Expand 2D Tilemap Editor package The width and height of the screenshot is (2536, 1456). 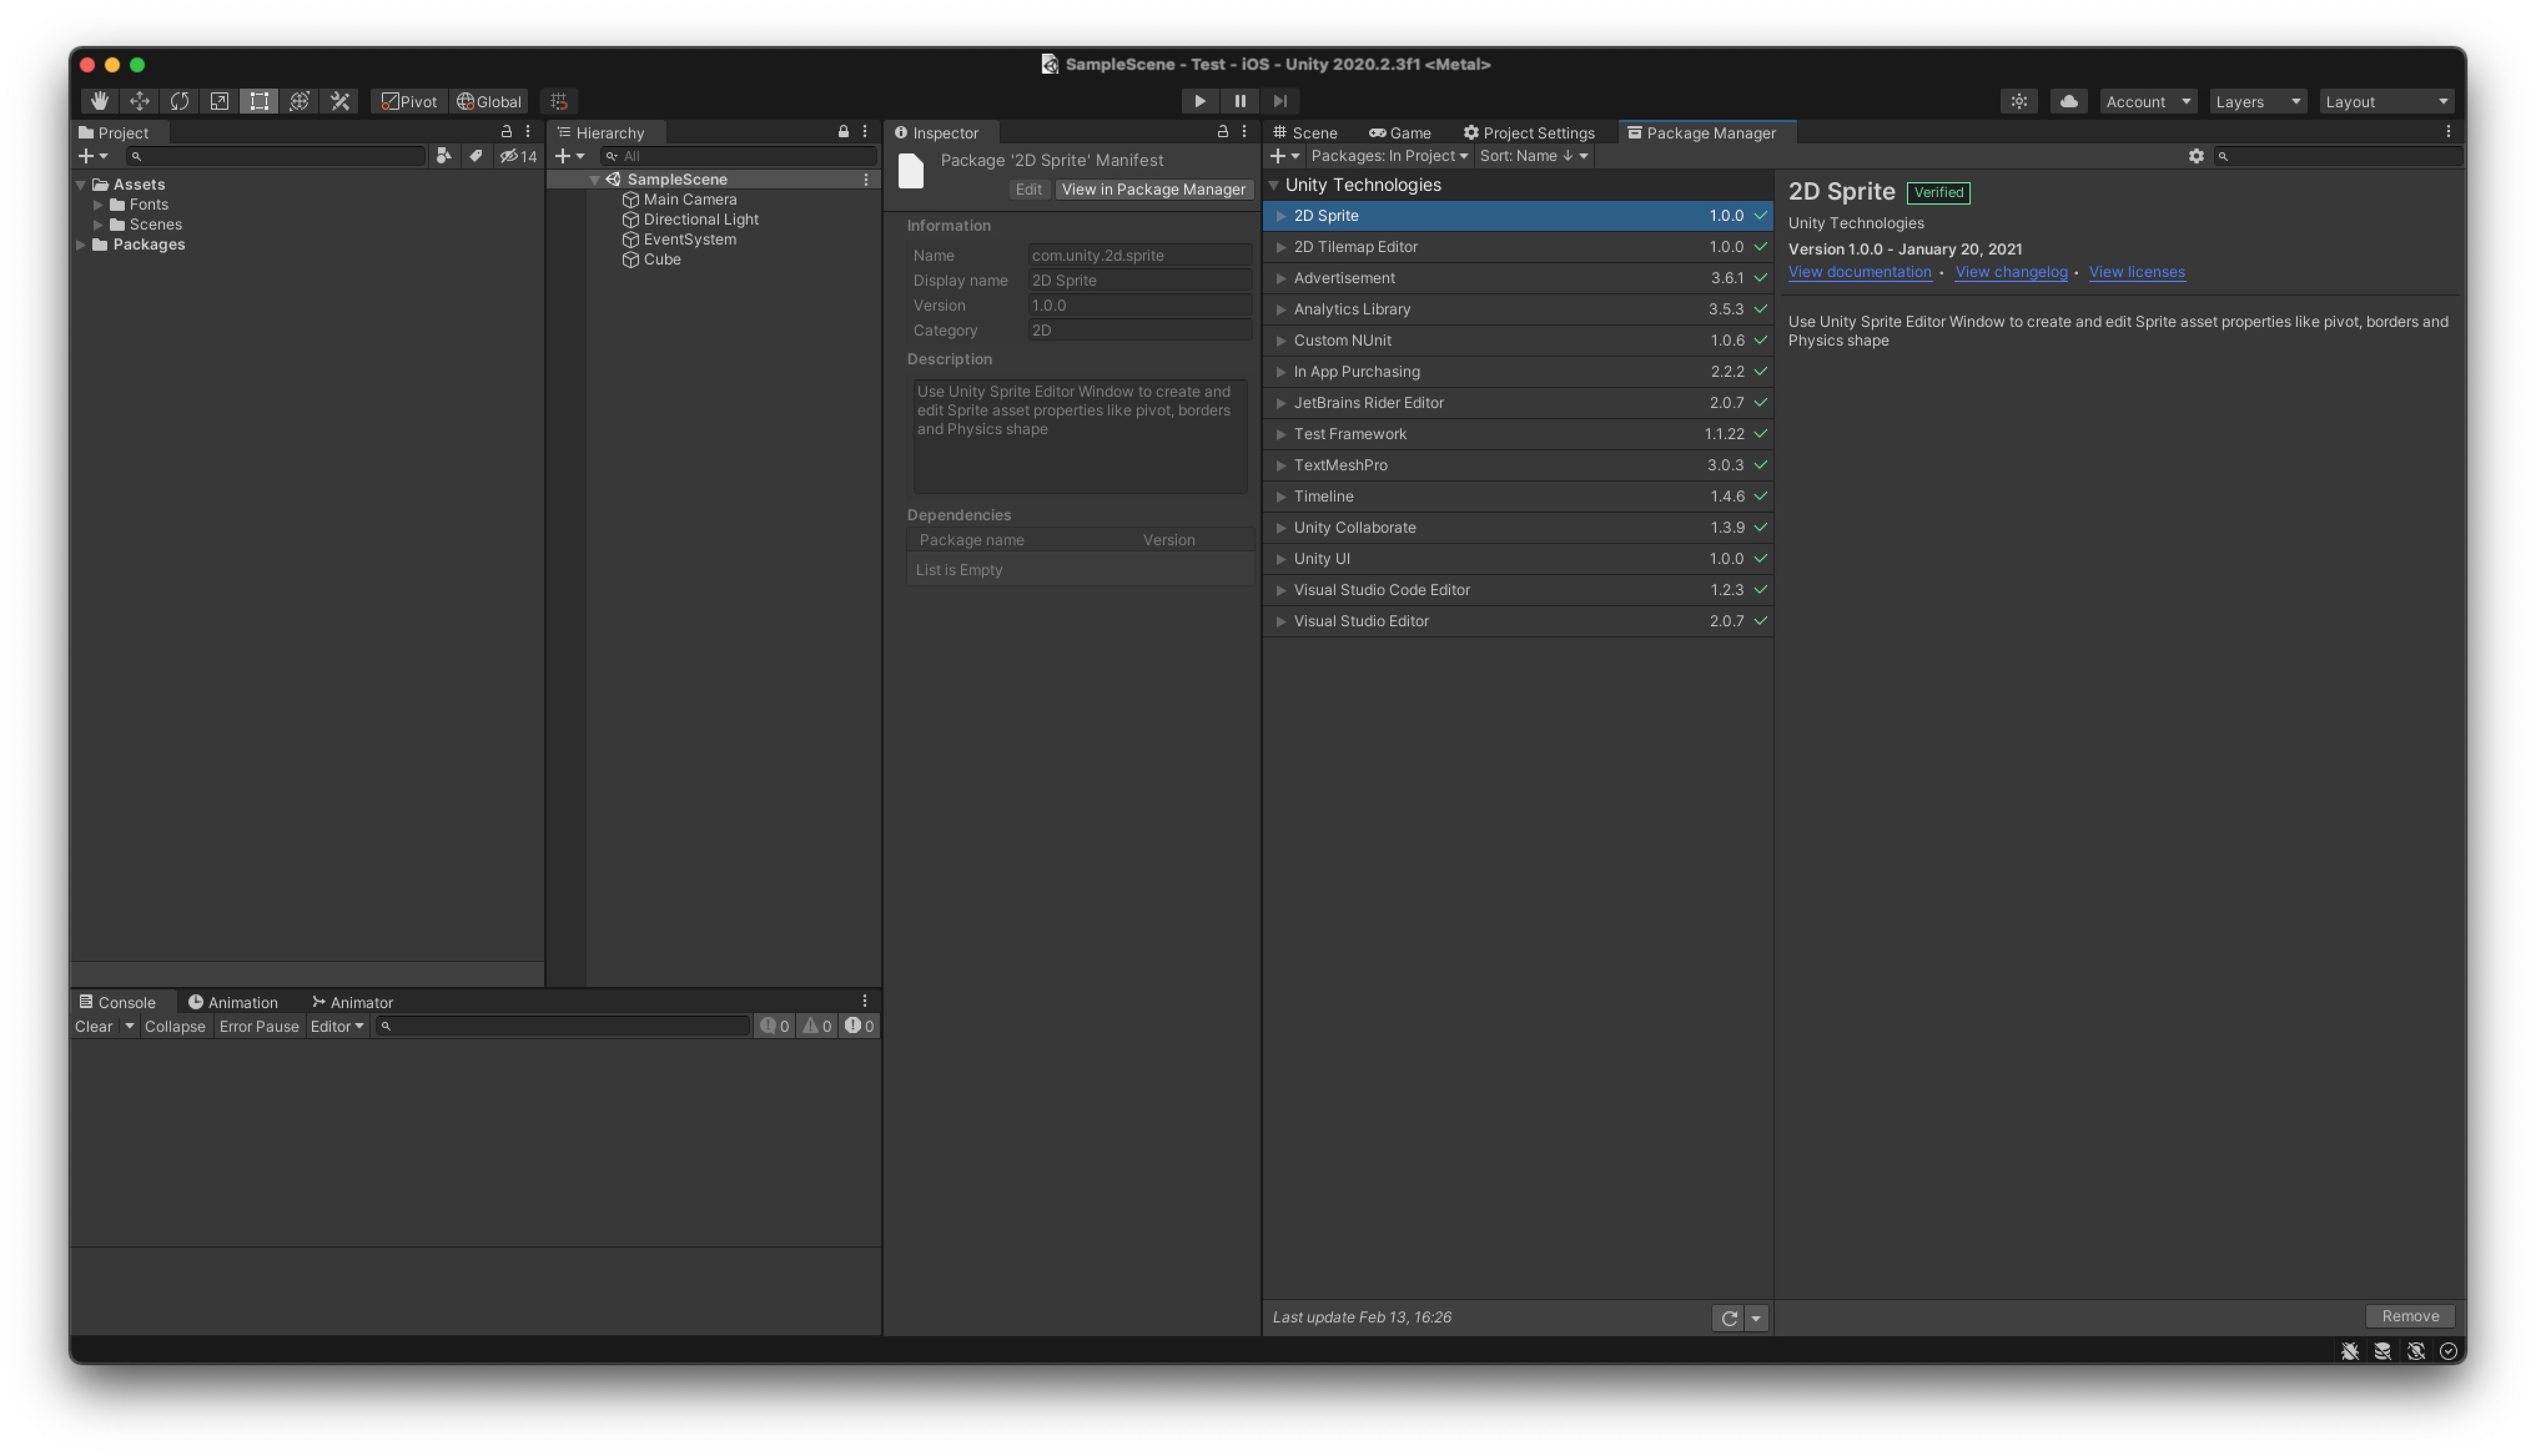coord(1281,247)
